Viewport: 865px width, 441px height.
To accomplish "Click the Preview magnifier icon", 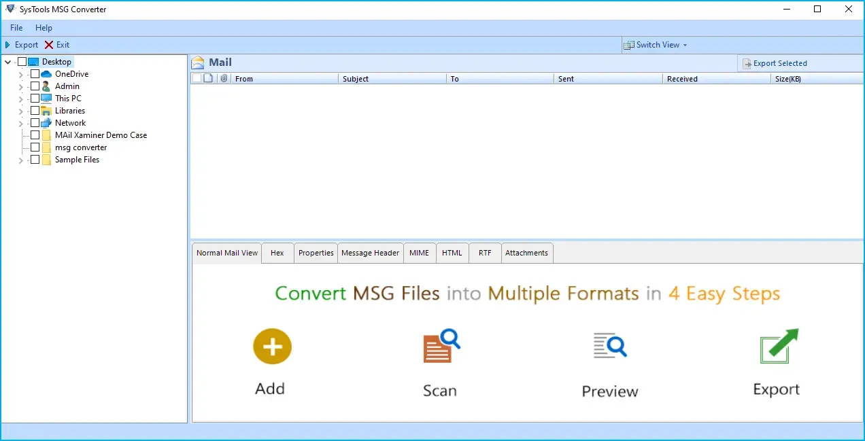I will [610, 345].
